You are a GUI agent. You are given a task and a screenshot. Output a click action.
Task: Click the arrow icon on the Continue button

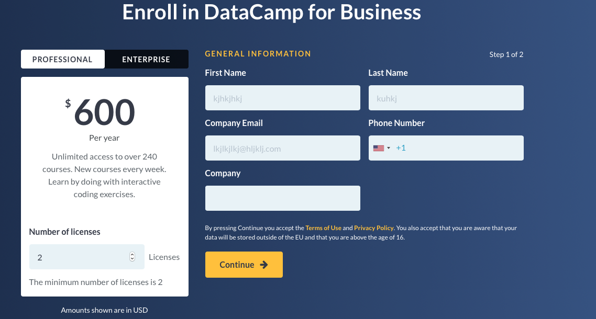[264, 265]
